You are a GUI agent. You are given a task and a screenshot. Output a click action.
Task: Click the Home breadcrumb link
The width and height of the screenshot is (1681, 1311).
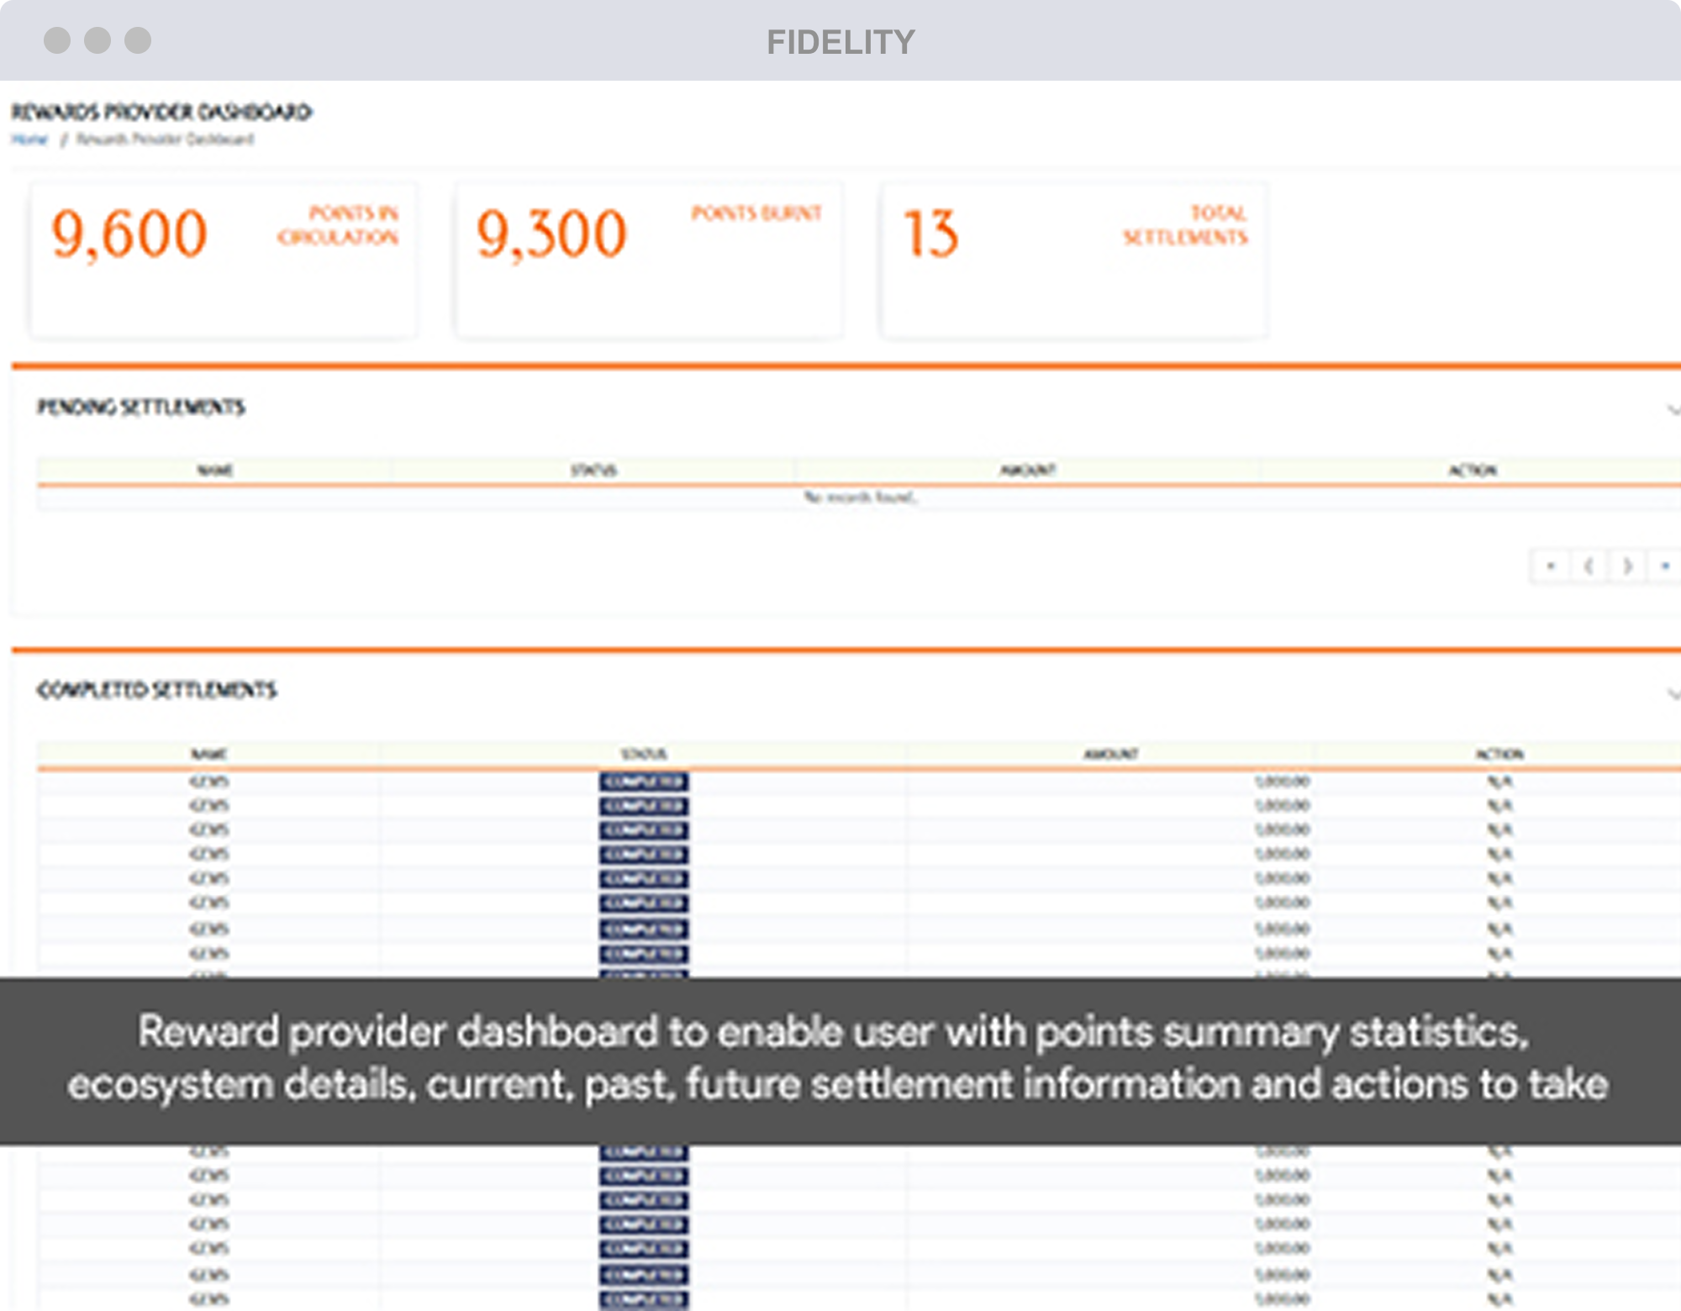29,140
